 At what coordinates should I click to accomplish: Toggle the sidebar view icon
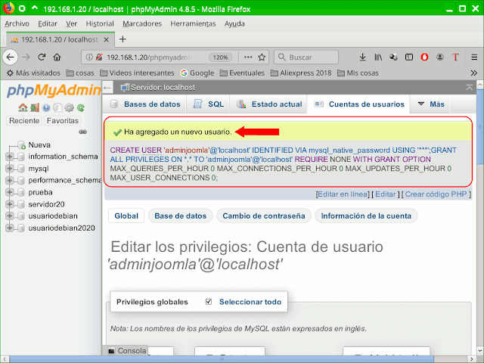point(409,57)
